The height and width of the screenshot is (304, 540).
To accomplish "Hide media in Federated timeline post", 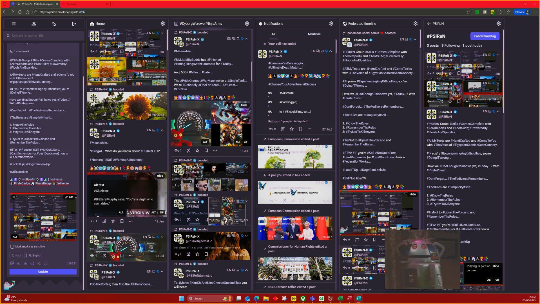I will [x=412, y=194].
